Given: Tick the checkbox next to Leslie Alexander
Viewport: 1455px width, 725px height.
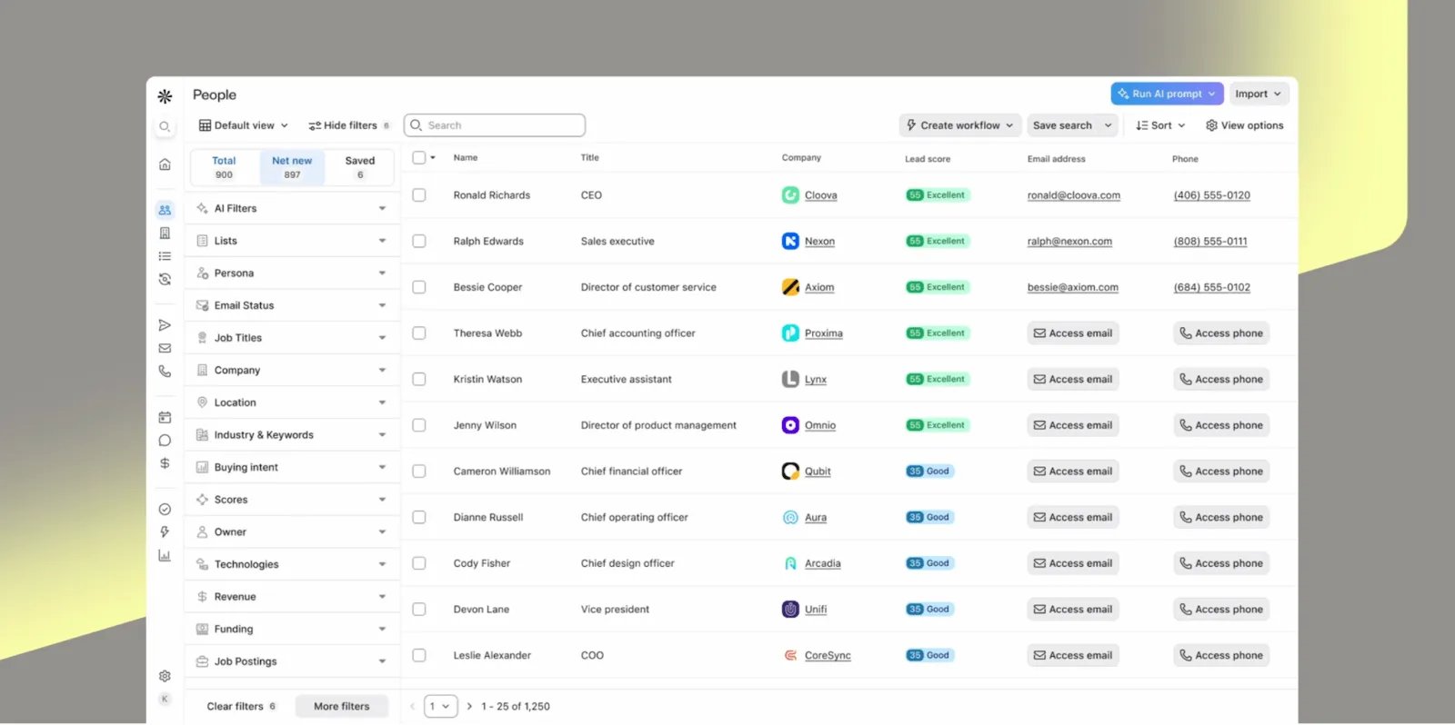Looking at the screenshot, I should (x=419, y=655).
